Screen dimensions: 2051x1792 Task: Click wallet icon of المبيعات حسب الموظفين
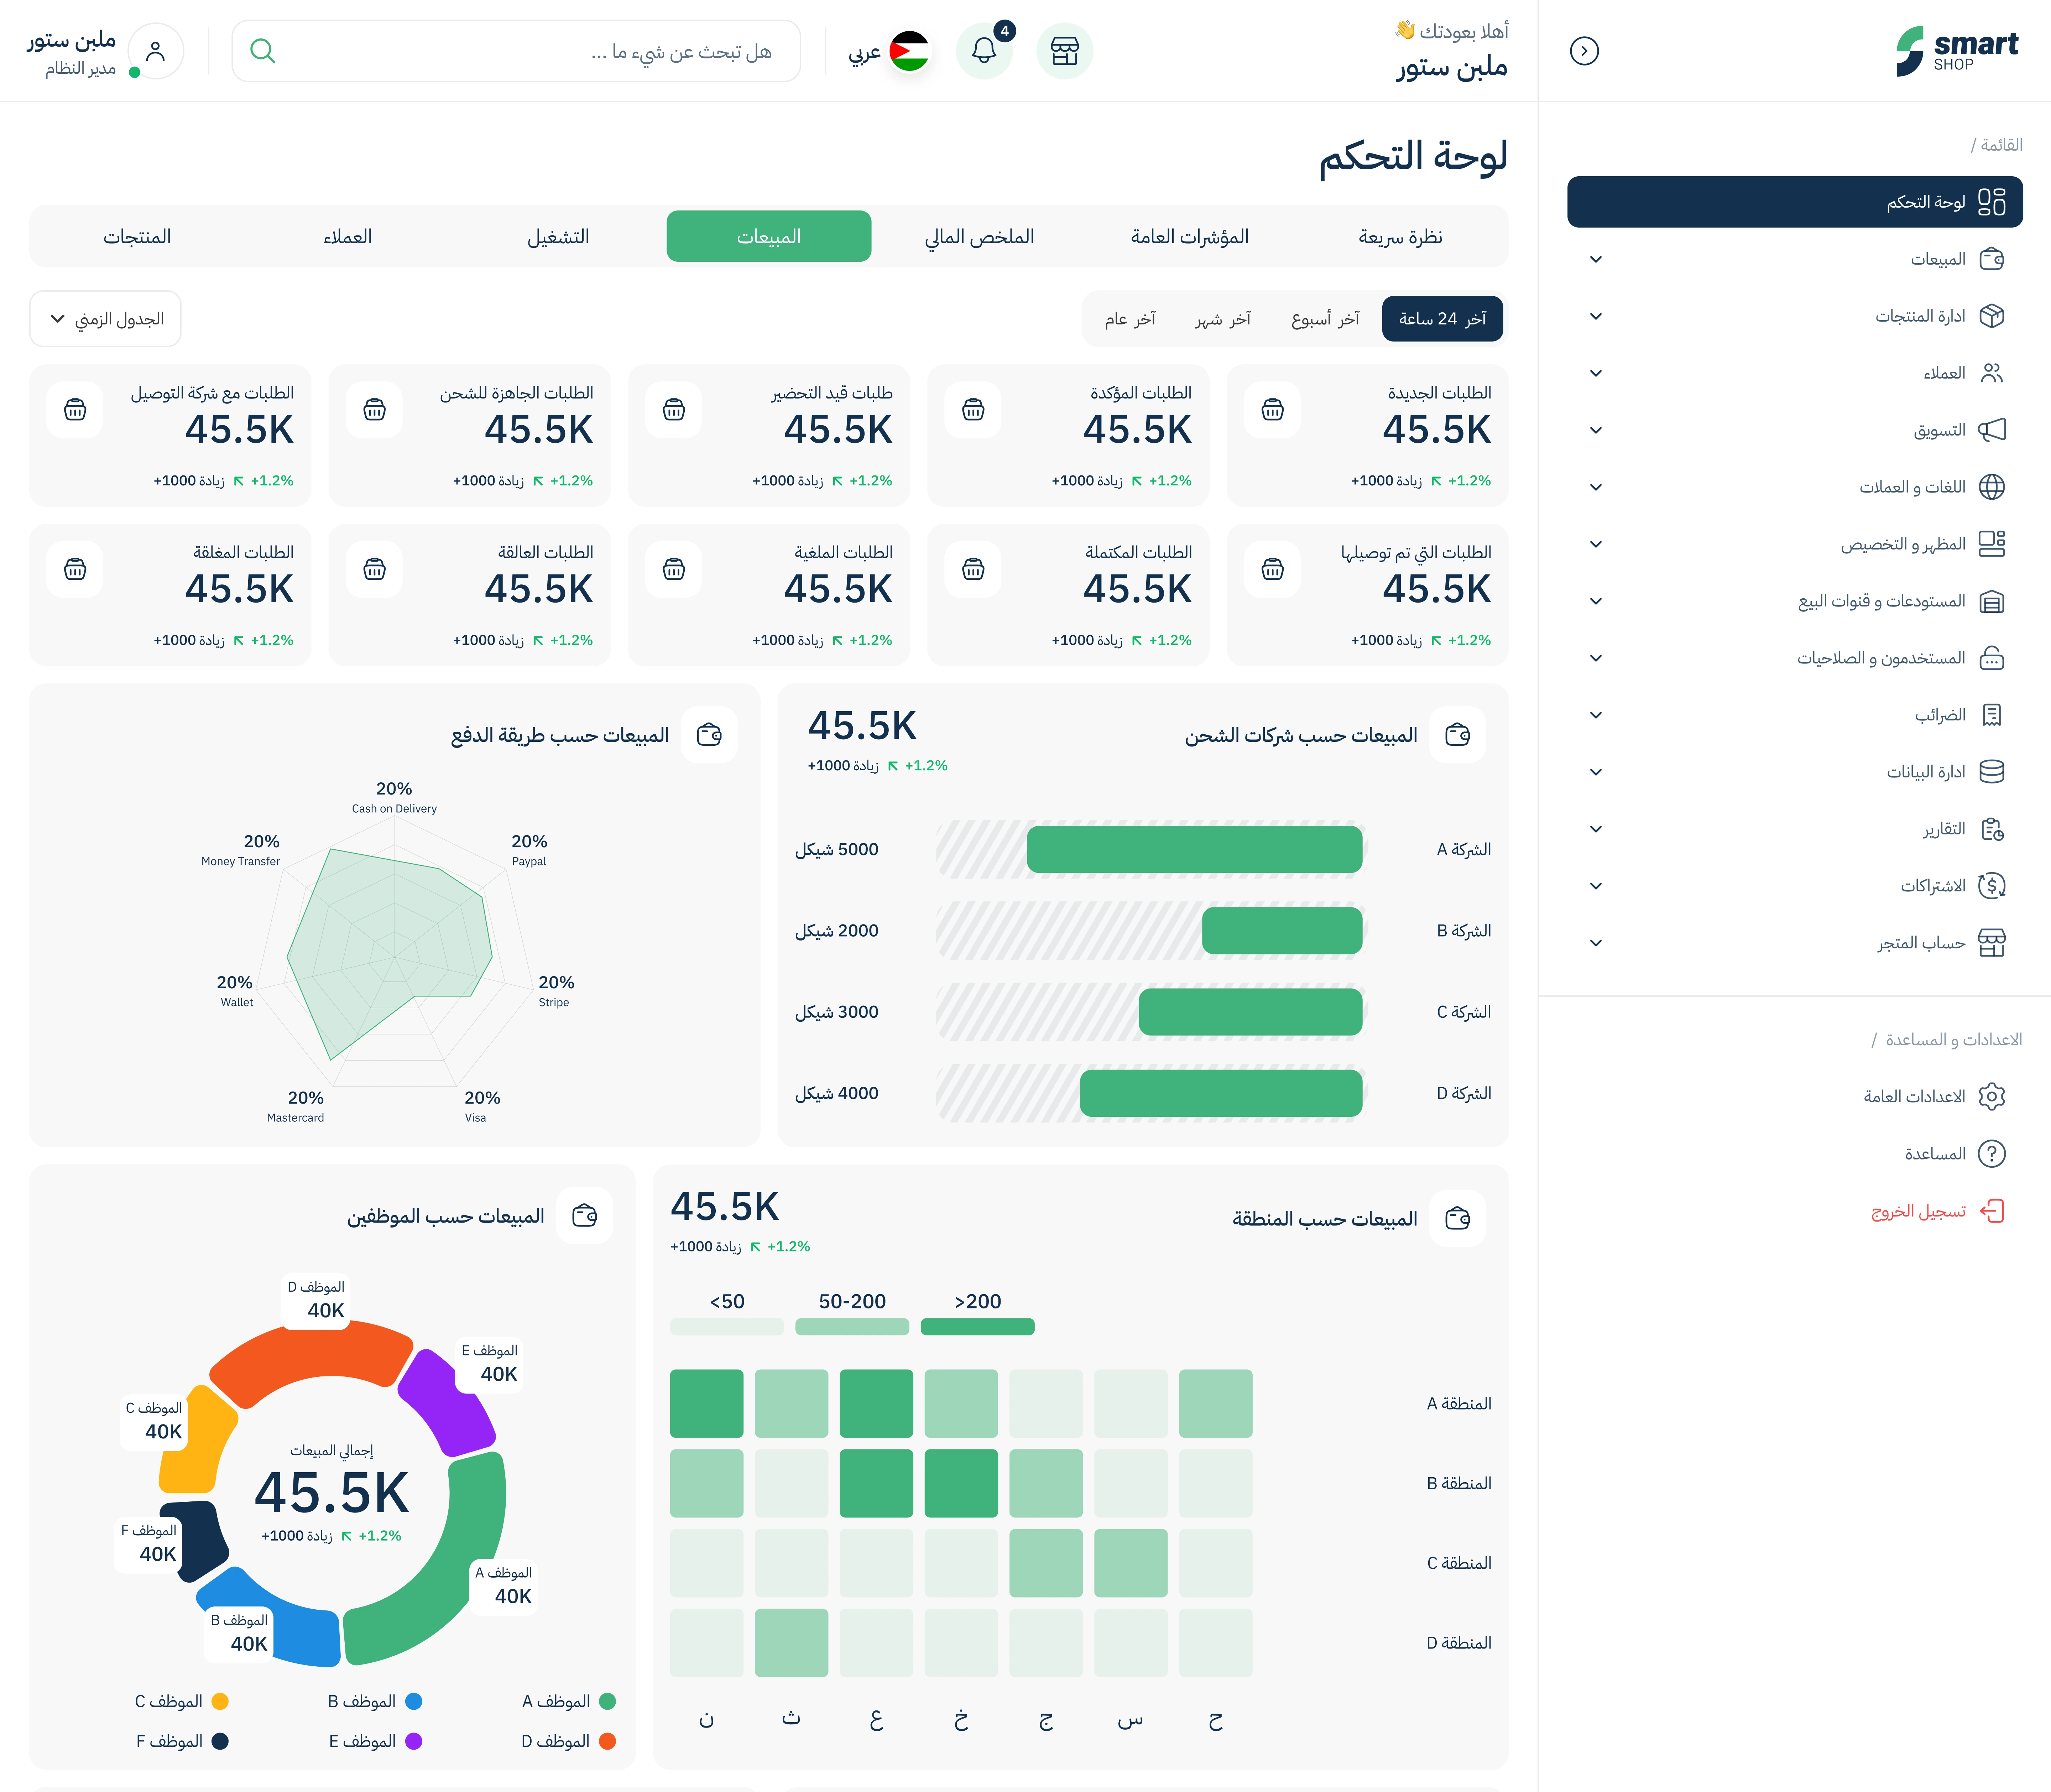(585, 1216)
